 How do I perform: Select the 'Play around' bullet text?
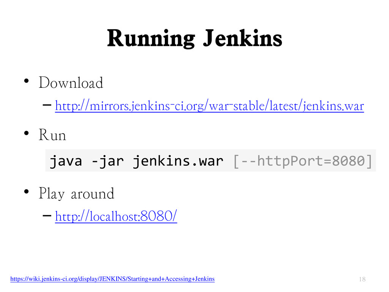click(x=76, y=194)
